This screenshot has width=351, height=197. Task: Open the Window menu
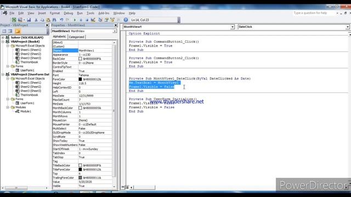click(119, 13)
